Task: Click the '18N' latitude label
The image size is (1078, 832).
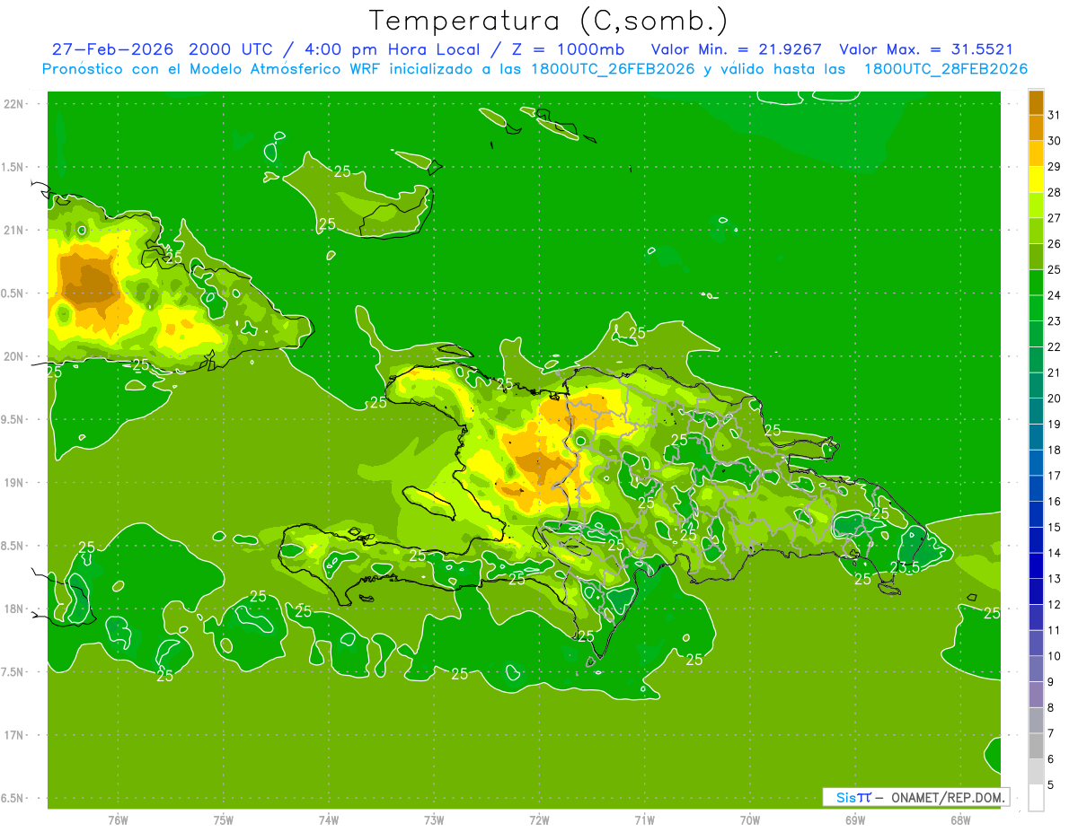Action: [x=15, y=609]
